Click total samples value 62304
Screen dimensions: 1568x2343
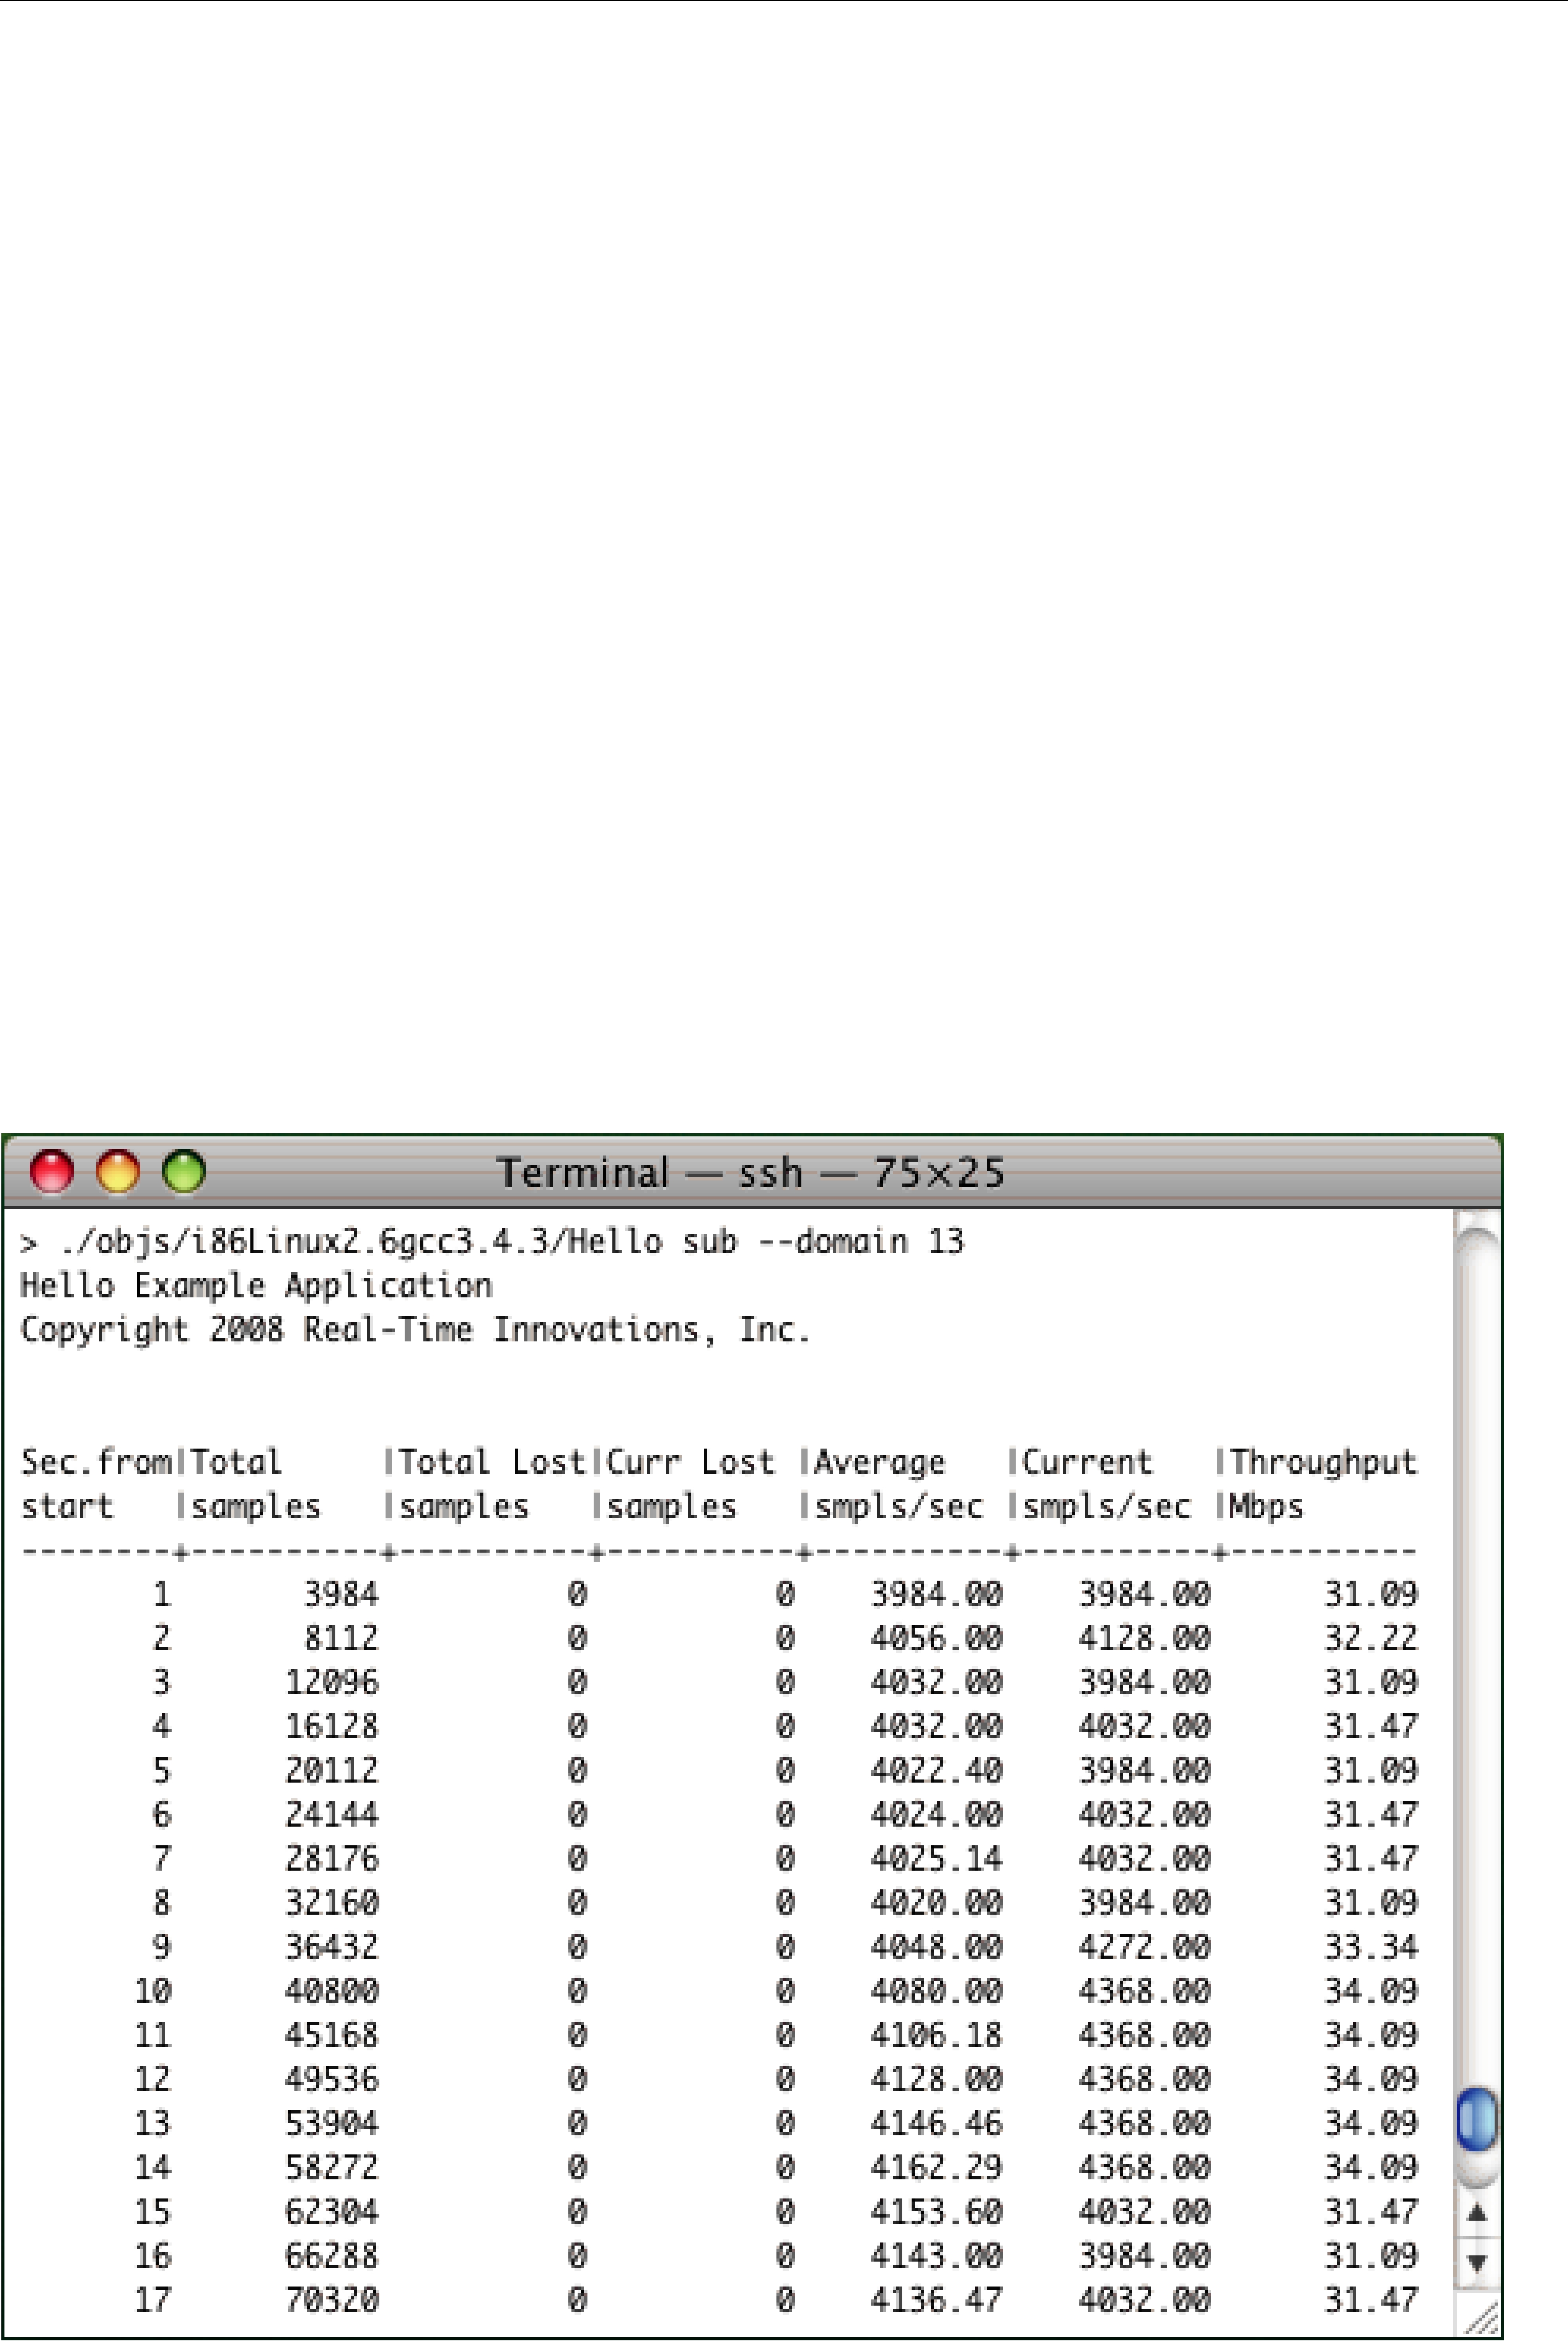tap(332, 2211)
